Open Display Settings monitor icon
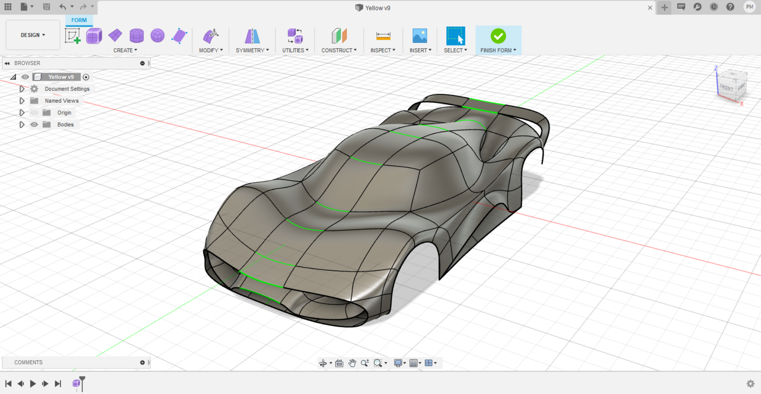Image resolution: width=761 pixels, height=394 pixels. click(x=398, y=363)
